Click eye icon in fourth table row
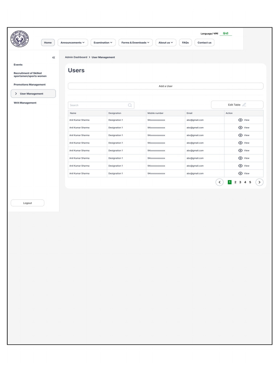This screenshot has height=372, width=279. 240,143
